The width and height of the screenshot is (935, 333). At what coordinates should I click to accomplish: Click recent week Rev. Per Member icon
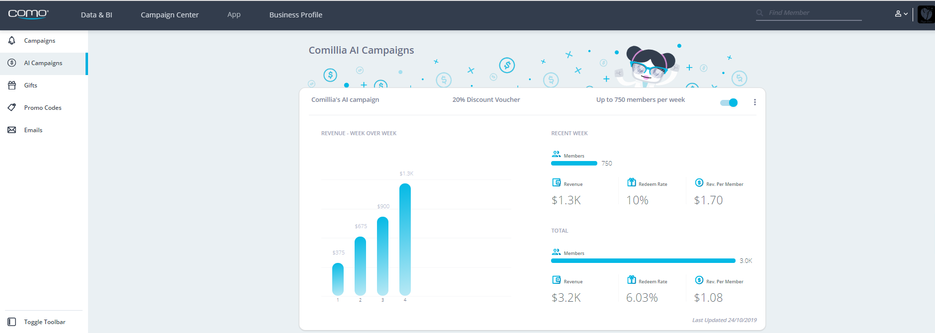coord(699,183)
